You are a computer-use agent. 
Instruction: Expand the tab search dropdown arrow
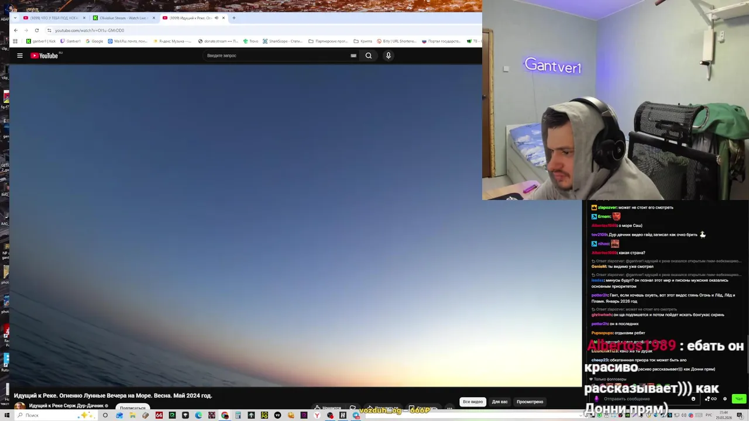(15, 18)
